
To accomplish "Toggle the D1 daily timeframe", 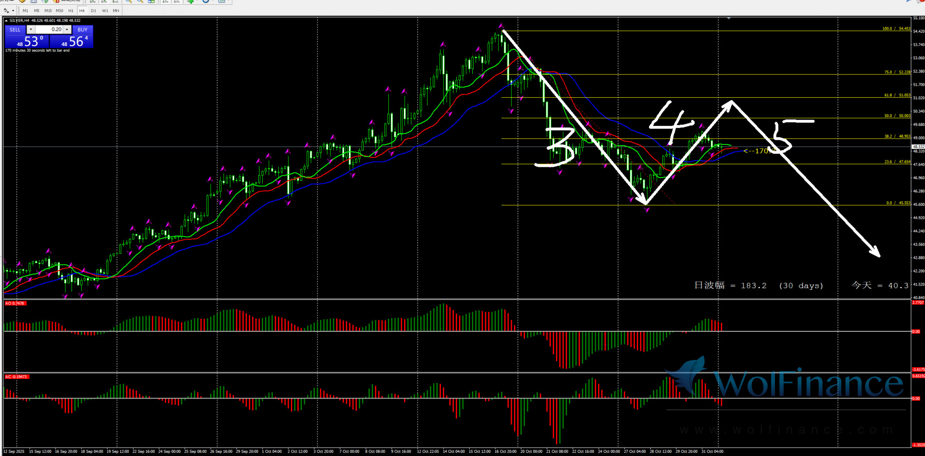I will (93, 10).
